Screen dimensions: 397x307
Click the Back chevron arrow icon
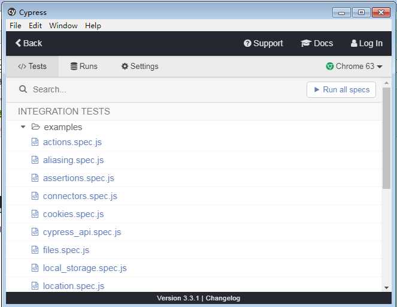(18, 43)
